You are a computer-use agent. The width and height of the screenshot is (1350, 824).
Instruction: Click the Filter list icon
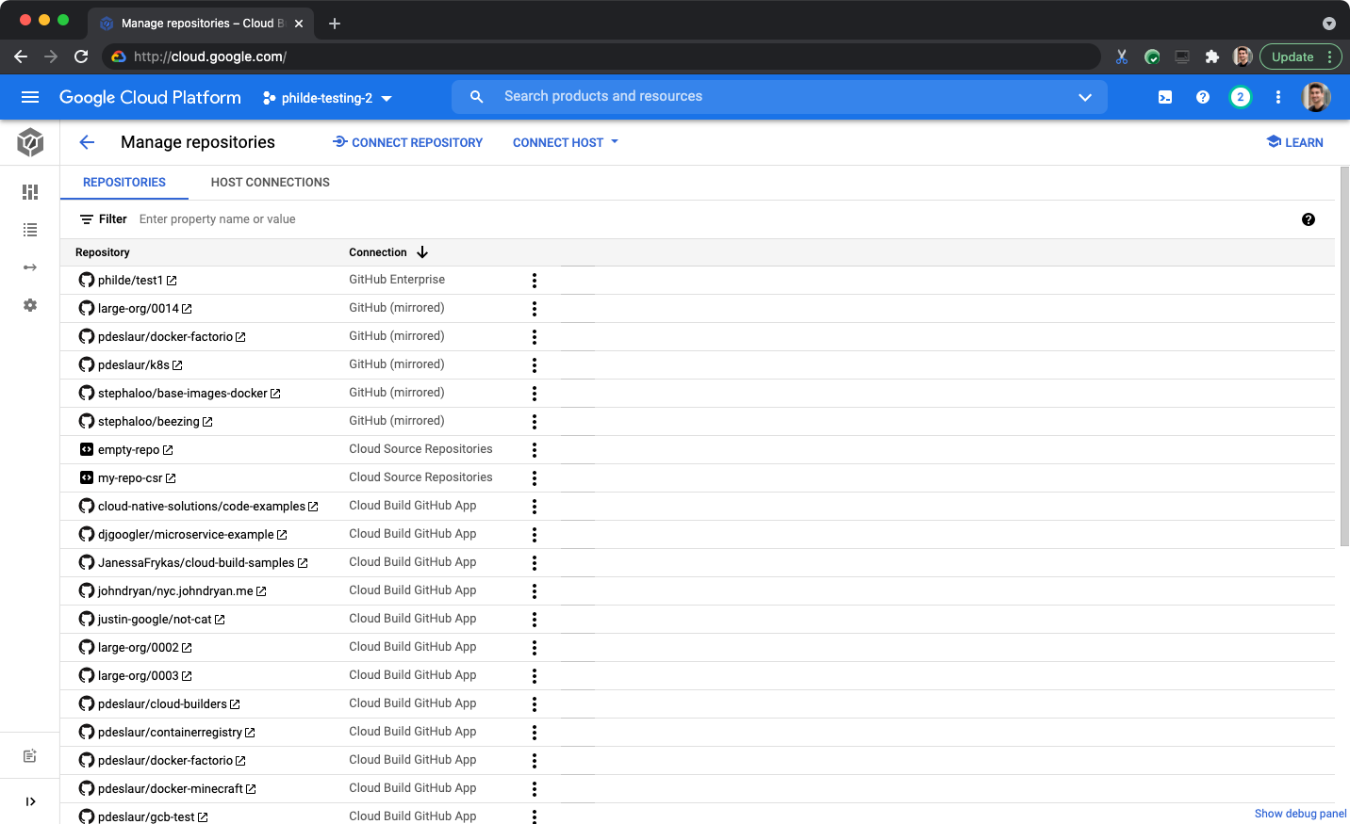click(x=87, y=219)
